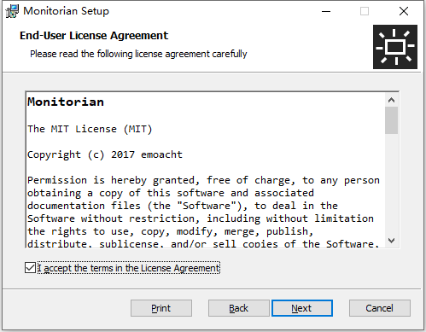Click the license scrollbar down arrow
The width and height of the screenshot is (426, 332).
point(392,241)
